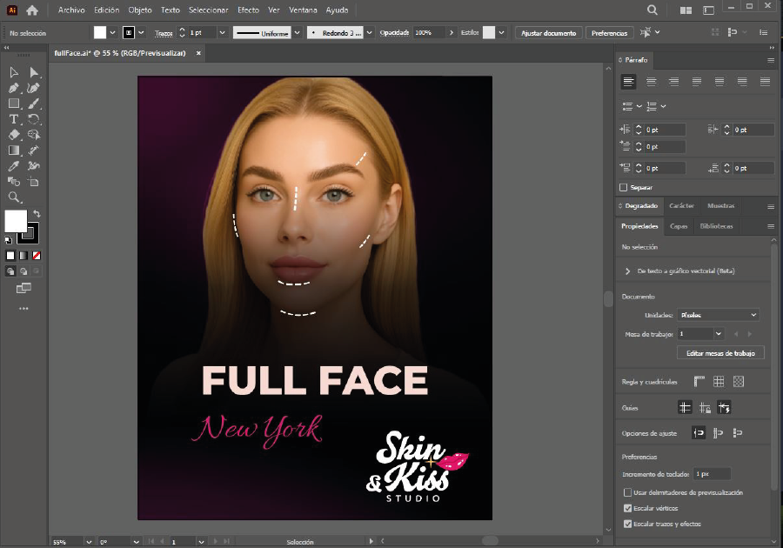Screen dimensions: 783x548
Task: Expand De texto a gráfico vectorial
Action: (x=627, y=271)
